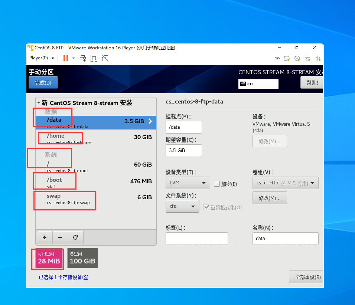The width and height of the screenshot is (355, 305).
Task: Click the 可用空间 28 MiB indicator
Action: pos(49,258)
